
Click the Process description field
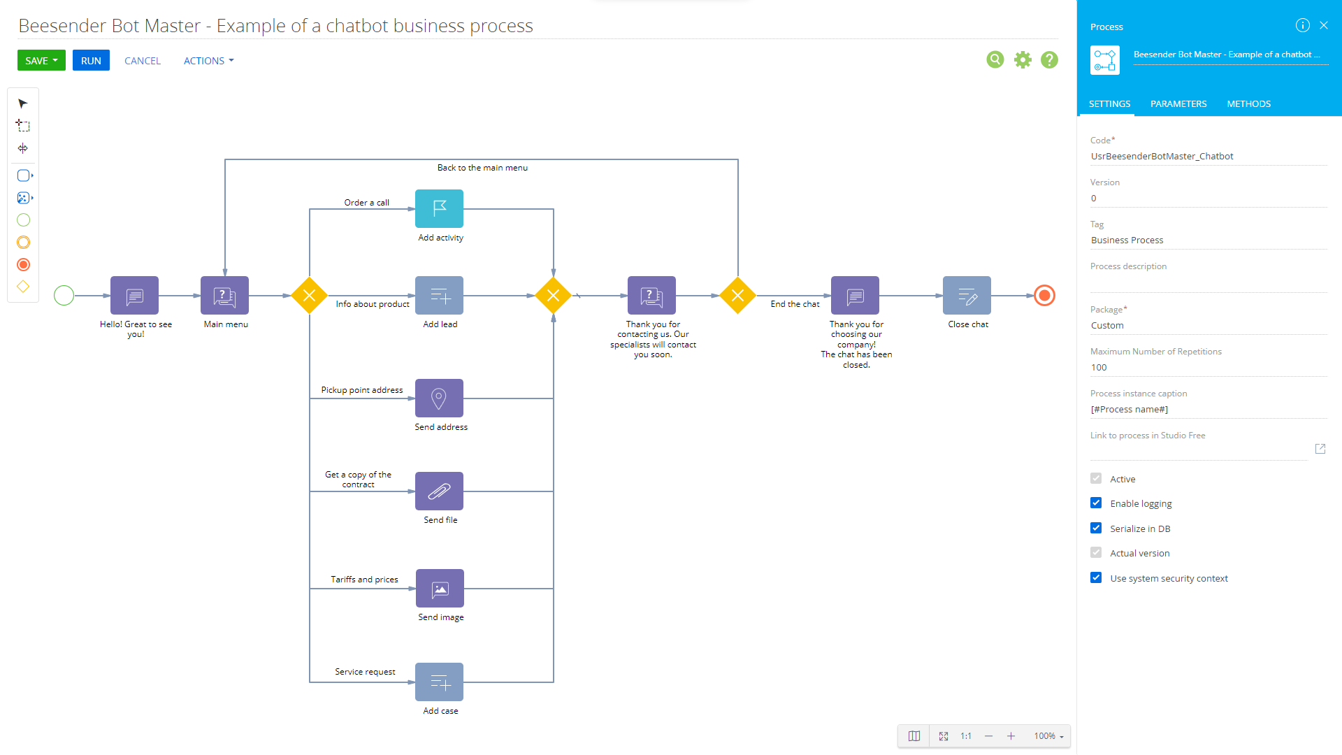point(1208,282)
